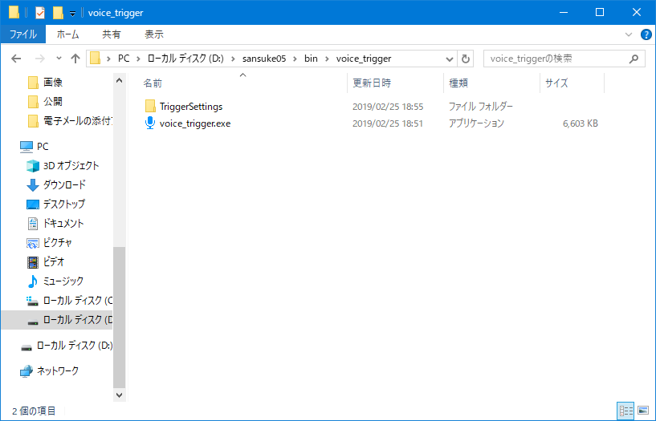Open ピクチャ in navigation pane
This screenshot has width=656, height=421.
click(x=57, y=243)
